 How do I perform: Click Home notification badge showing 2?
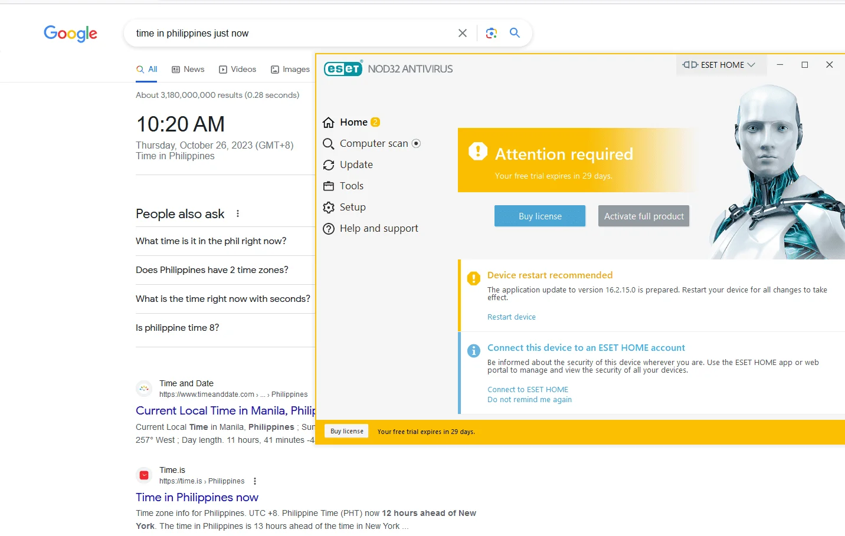coord(375,122)
